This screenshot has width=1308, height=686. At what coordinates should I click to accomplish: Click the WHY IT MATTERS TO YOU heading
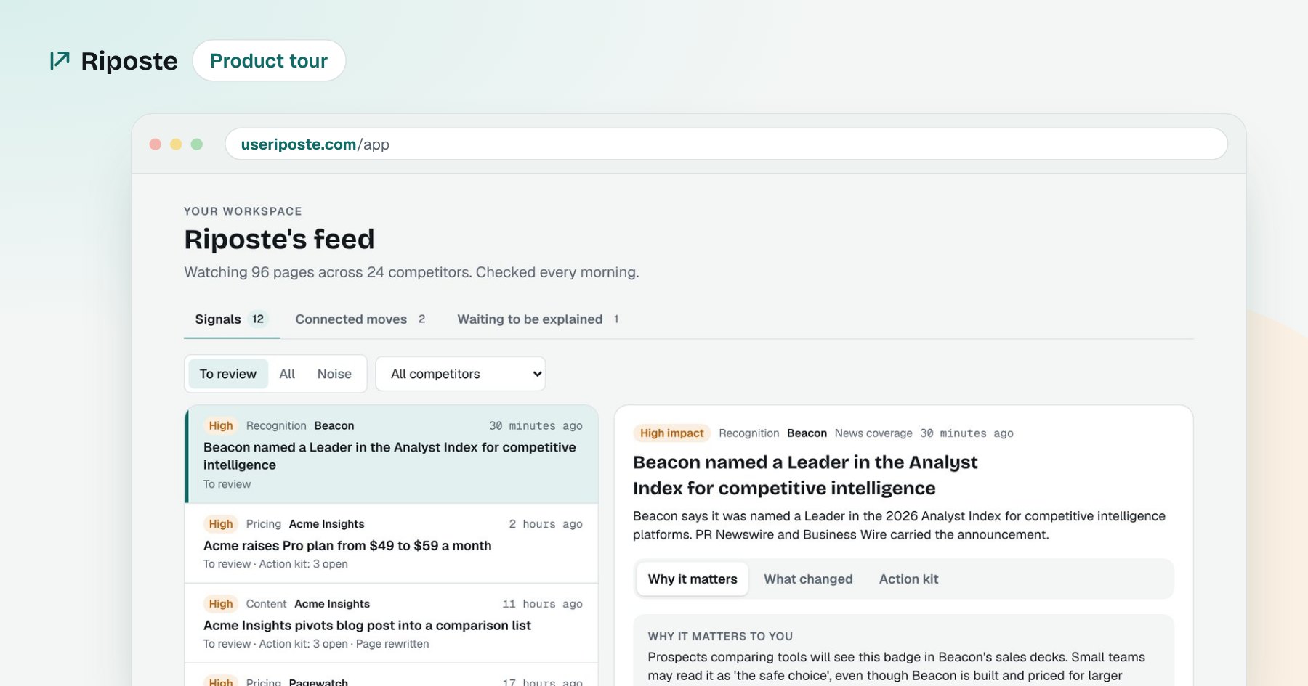[720, 637]
